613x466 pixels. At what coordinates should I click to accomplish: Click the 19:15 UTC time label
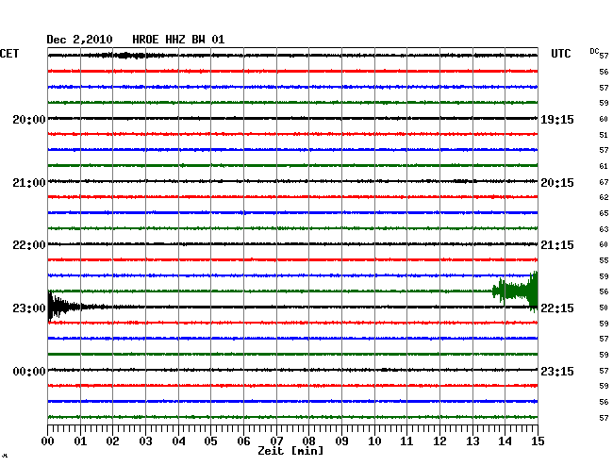coord(557,120)
